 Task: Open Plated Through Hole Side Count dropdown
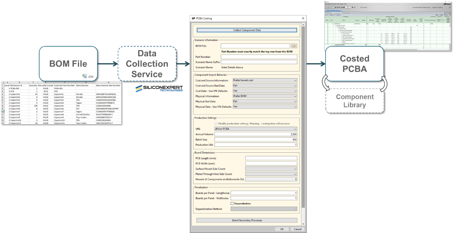pos(271,174)
